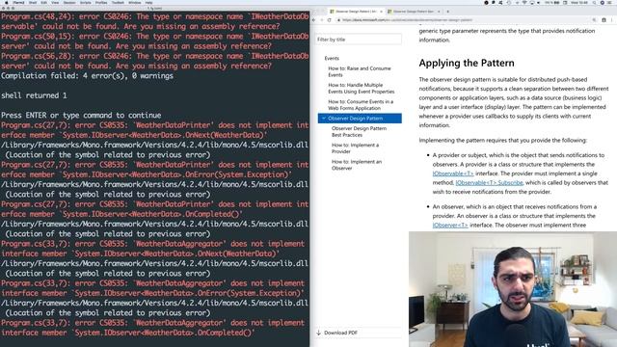
Task: Click the menu bar clock
Action: (579, 2)
